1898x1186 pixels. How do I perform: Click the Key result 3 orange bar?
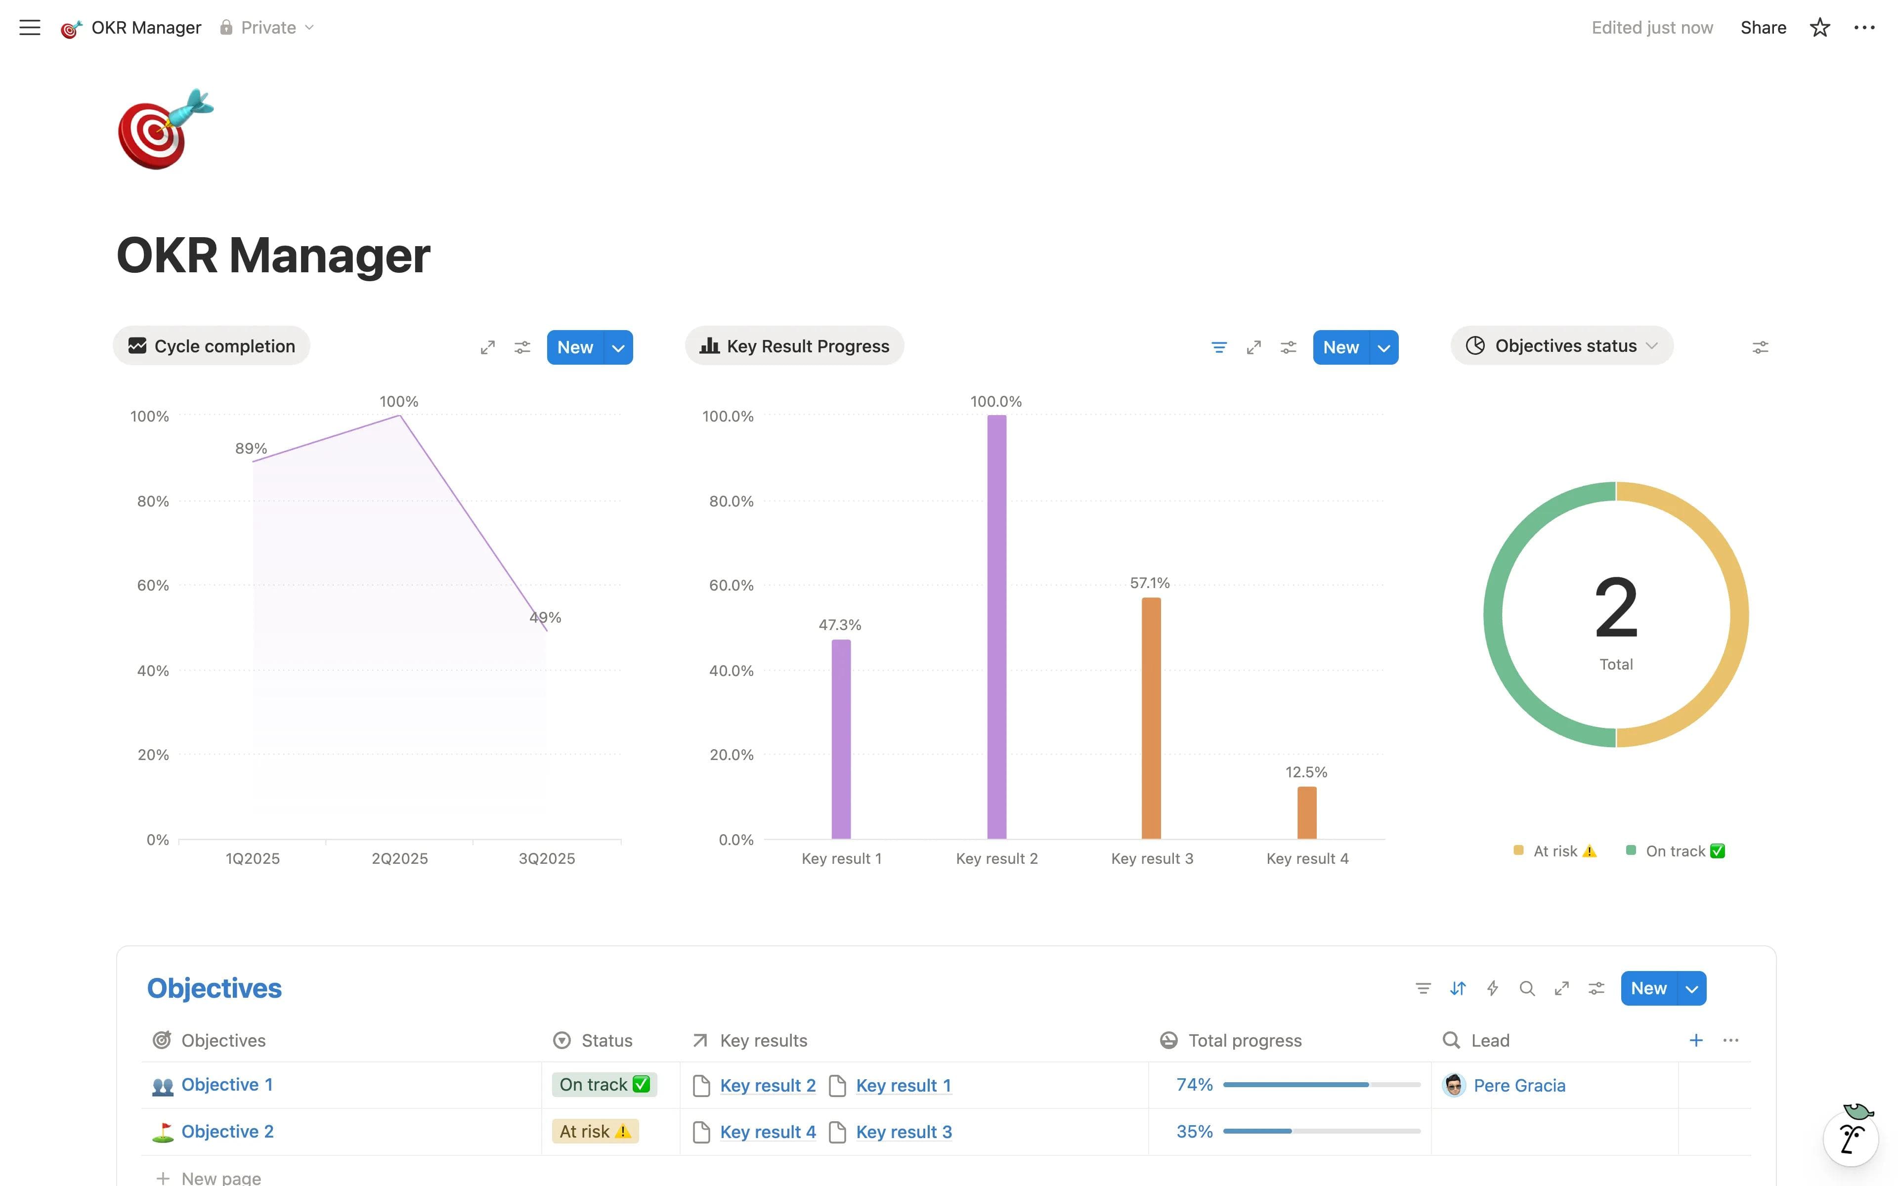coord(1151,719)
